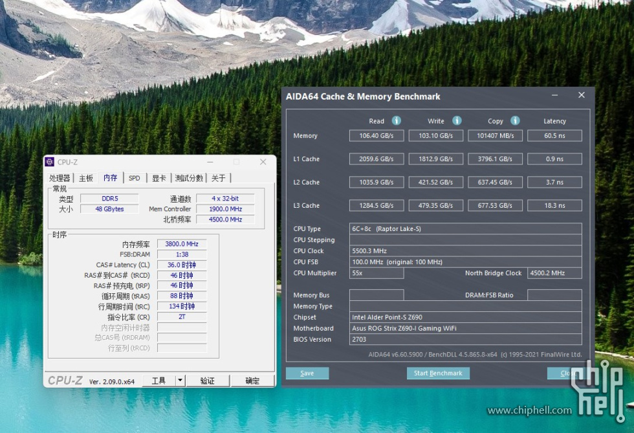Select the 内存 tab in CPU-Z

coord(111,177)
